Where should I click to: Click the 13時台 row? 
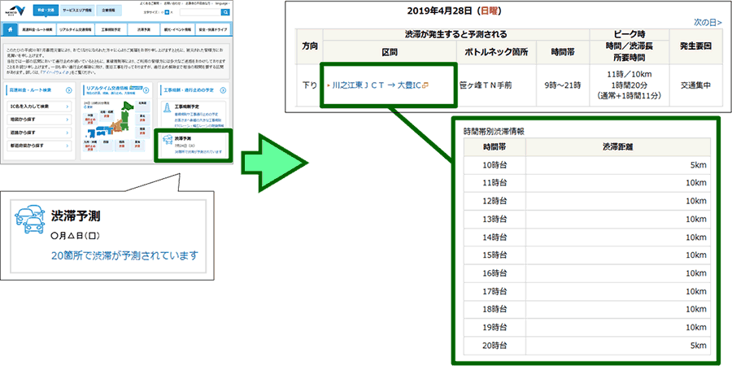click(587, 219)
